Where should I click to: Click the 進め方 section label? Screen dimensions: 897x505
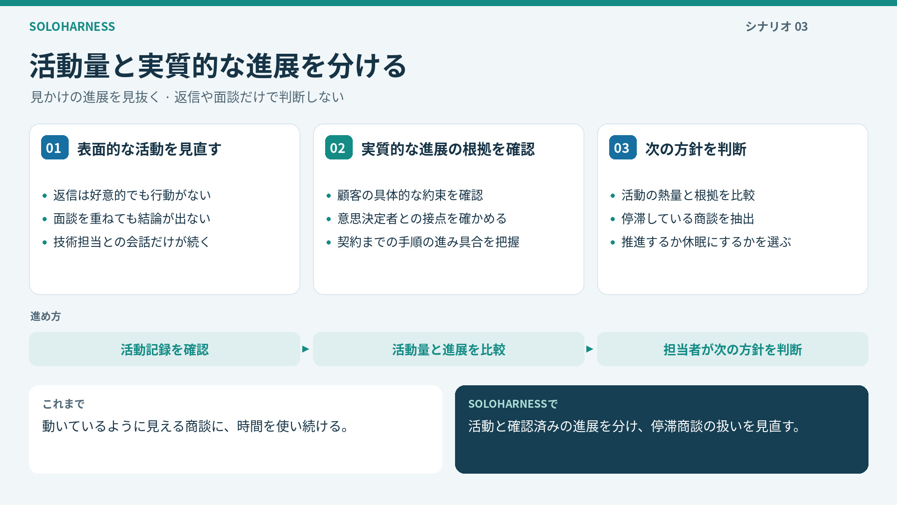coord(45,316)
